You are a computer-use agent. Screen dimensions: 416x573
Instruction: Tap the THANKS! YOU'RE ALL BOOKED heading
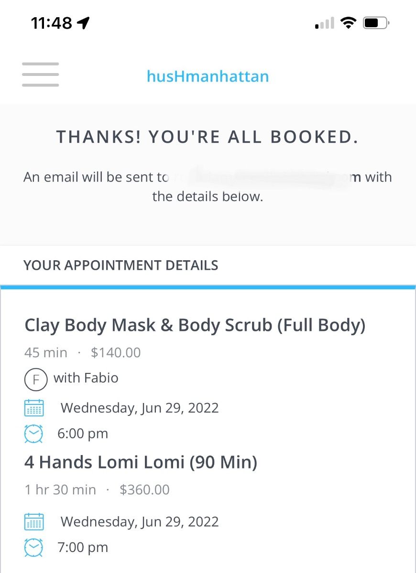click(x=208, y=137)
